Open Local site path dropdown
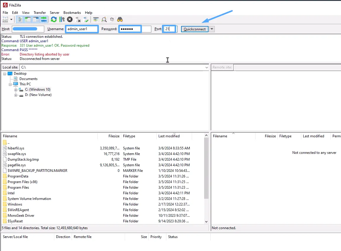341x251 pixels. [x=206, y=67]
